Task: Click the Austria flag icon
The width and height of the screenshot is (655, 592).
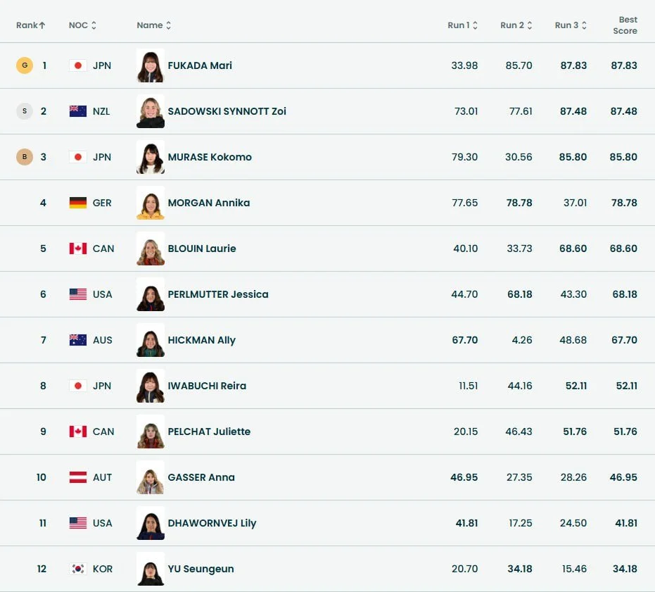Action: point(78,477)
